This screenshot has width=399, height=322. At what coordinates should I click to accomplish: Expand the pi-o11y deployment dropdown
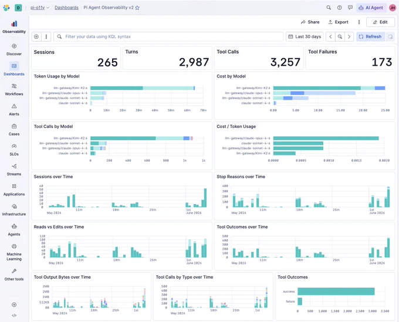point(40,8)
